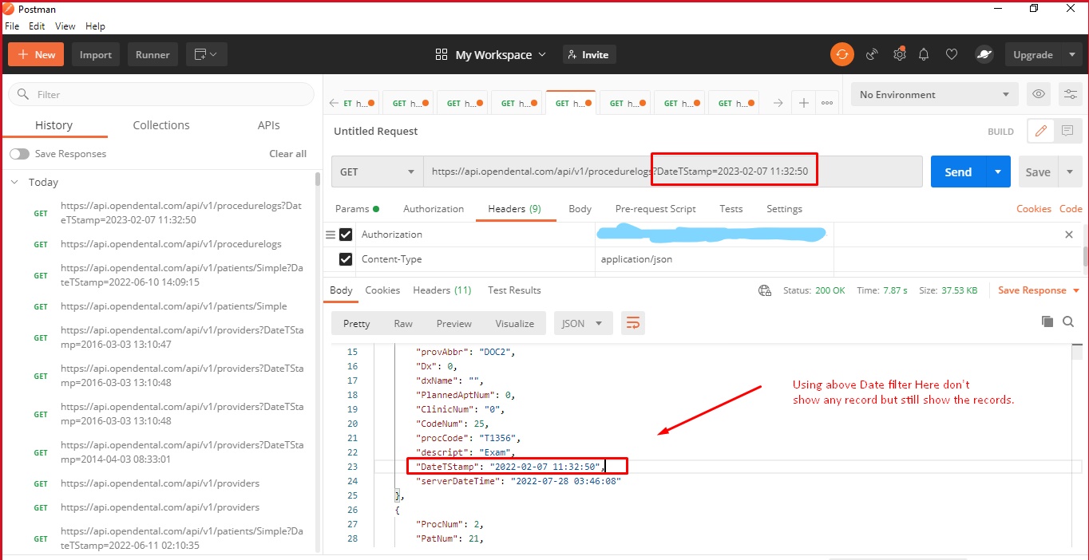The width and height of the screenshot is (1089, 560).
Task: Switch response view to Raw
Action: coord(403,323)
